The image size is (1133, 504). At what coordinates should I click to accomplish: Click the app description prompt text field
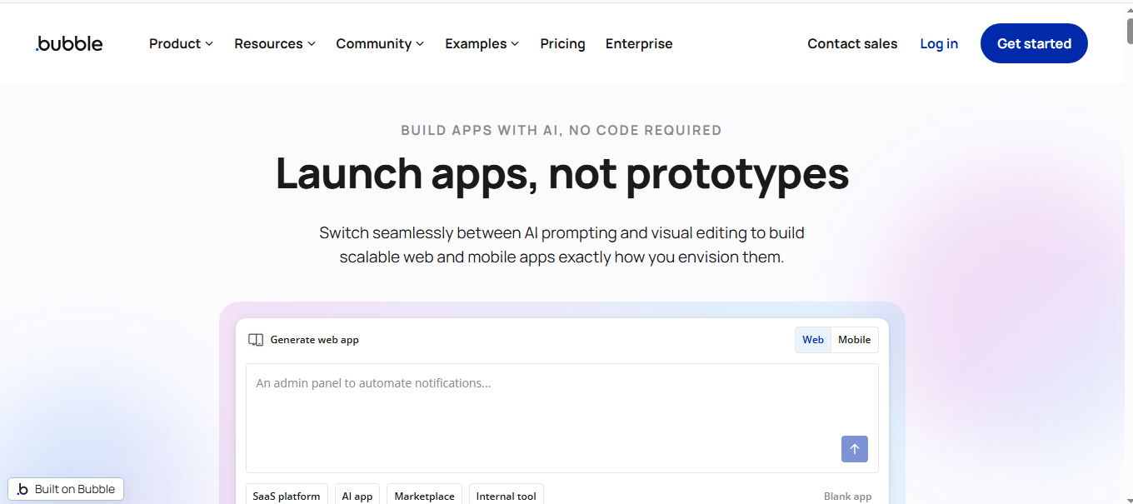542,408
